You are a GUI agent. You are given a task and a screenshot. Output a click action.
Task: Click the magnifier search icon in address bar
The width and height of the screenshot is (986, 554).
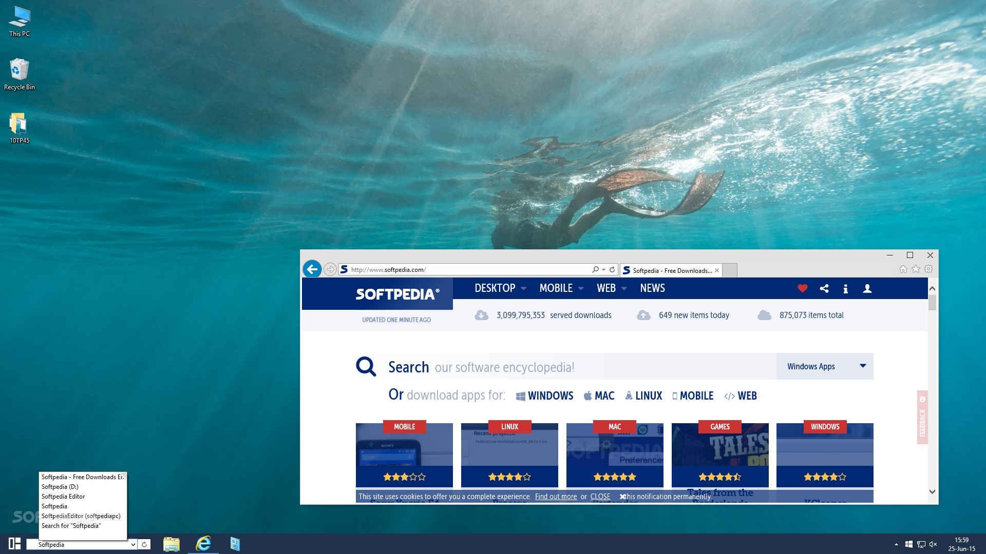coord(595,269)
